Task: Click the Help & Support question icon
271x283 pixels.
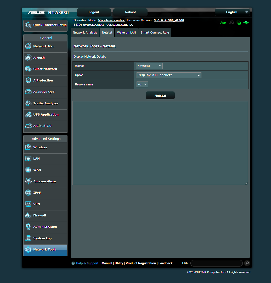Action: click(73, 263)
